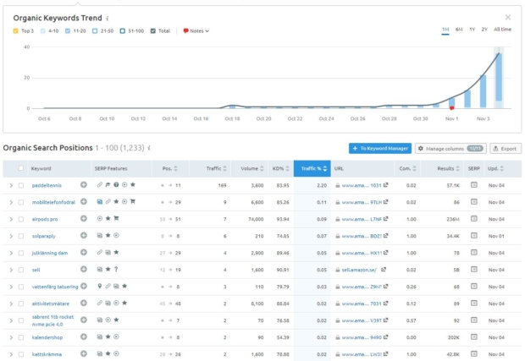The height and width of the screenshot is (361, 525).
Task: Click To Keyword Manager button
Action: (380, 149)
